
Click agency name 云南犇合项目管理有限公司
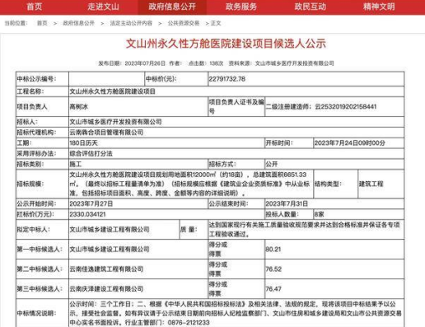[x=106, y=133]
